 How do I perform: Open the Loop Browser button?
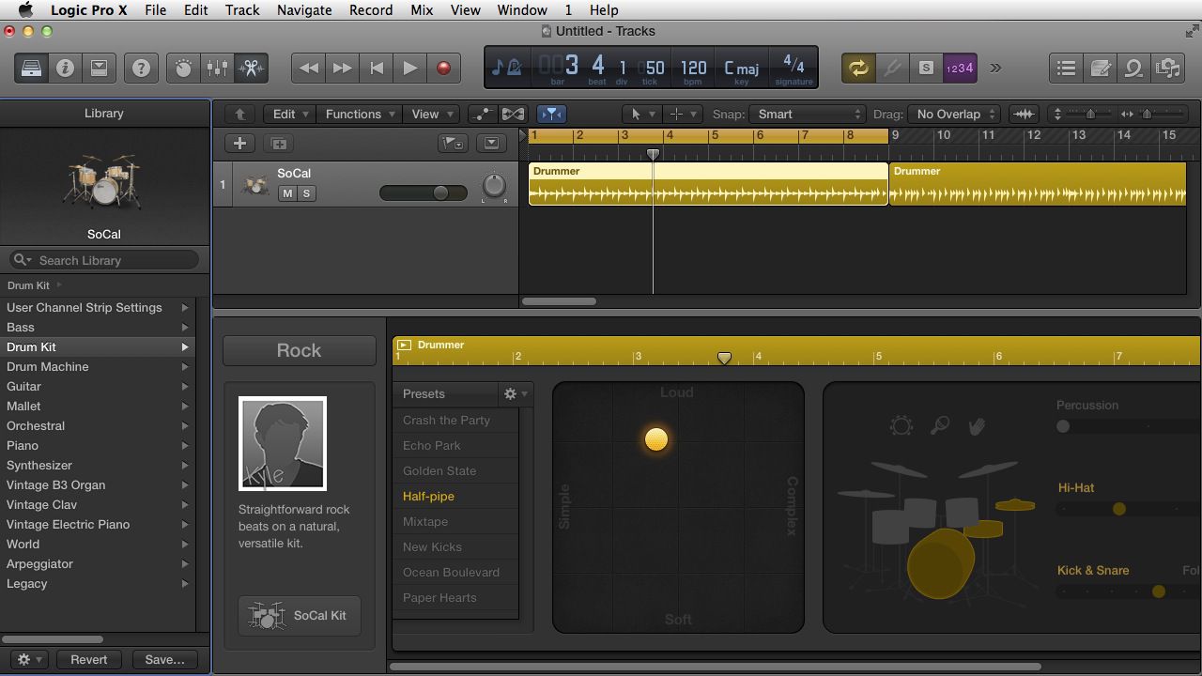pos(1133,68)
